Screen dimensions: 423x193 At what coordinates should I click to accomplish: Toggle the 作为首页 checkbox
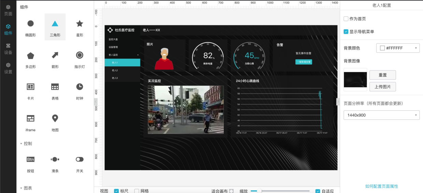(x=346, y=19)
